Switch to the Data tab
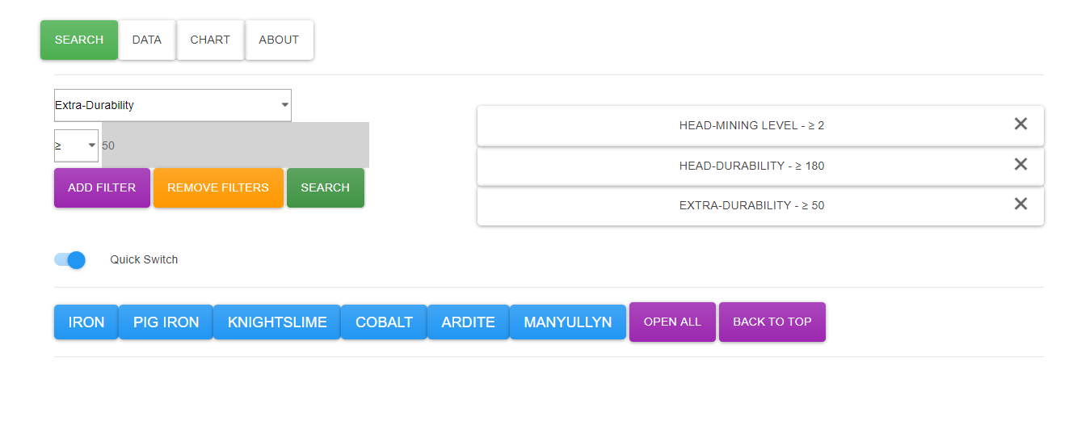This screenshot has height=442, width=1077. (x=147, y=40)
